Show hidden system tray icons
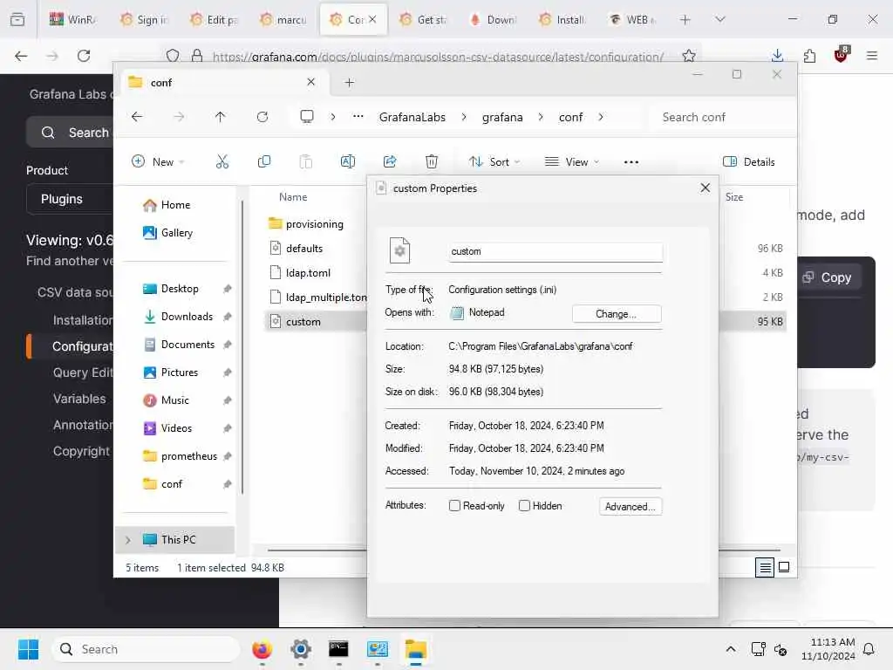The width and height of the screenshot is (893, 670). [731, 649]
